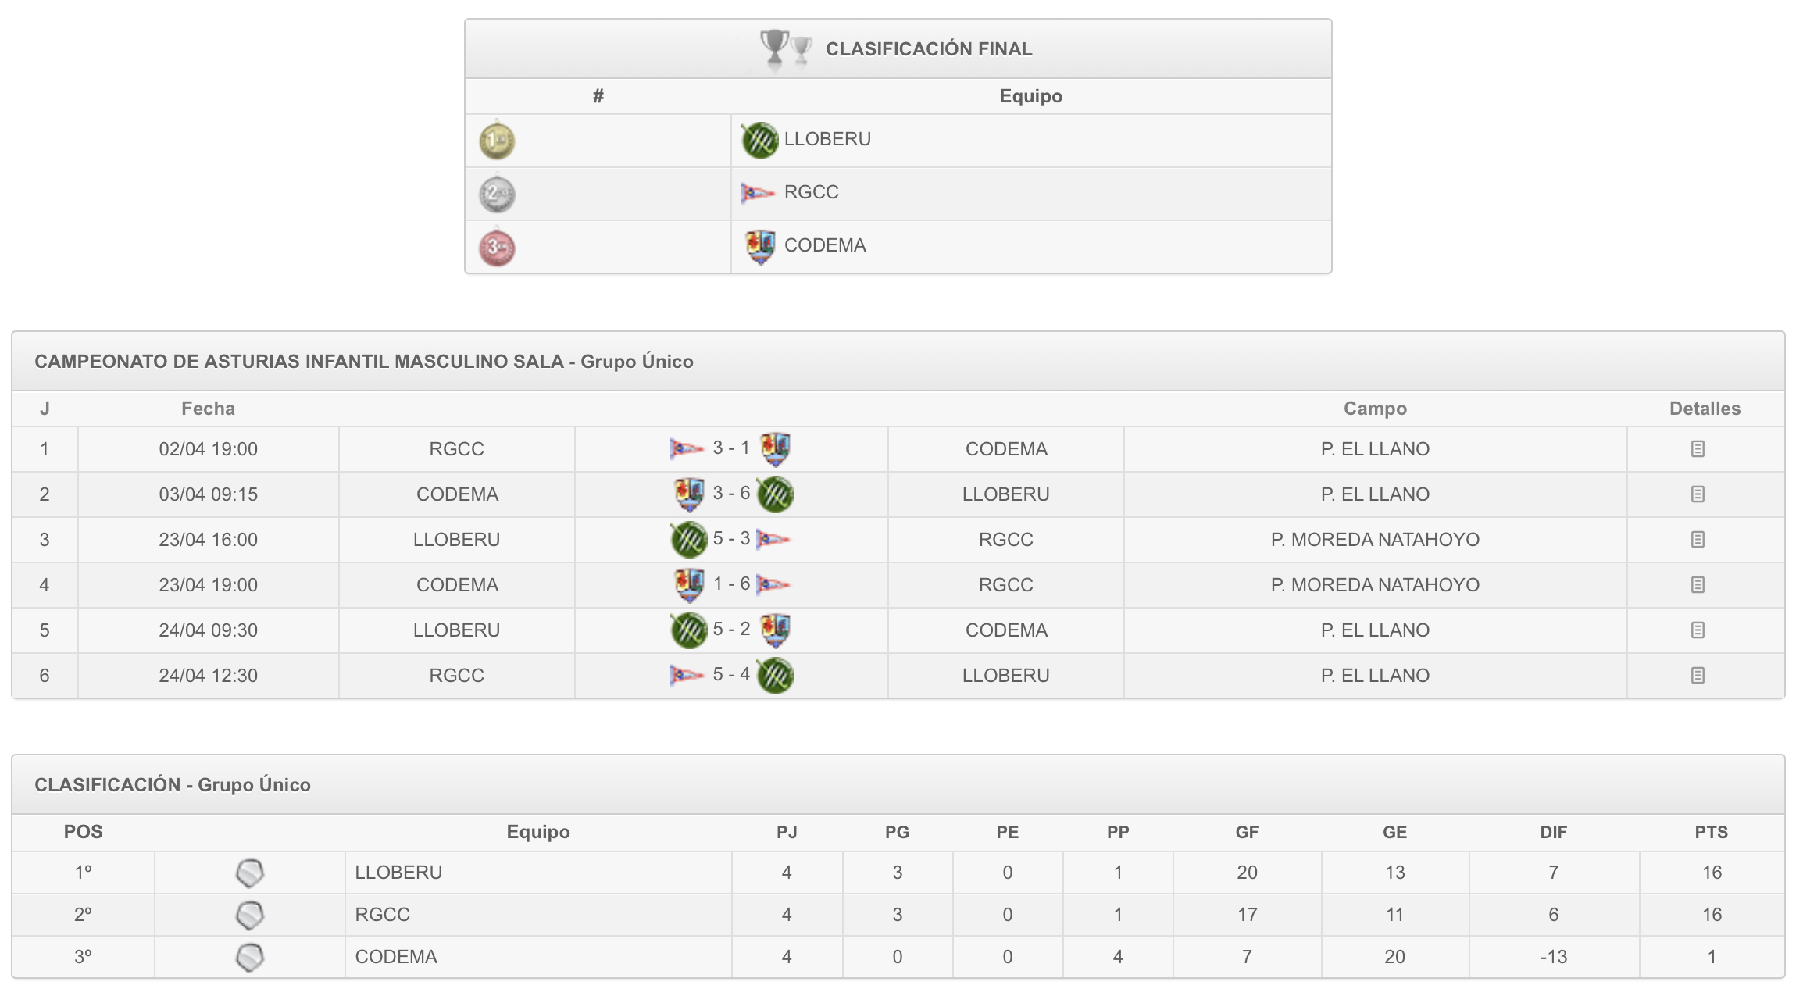Click the PTS column header
The width and height of the screenshot is (1803, 1003).
[1711, 833]
